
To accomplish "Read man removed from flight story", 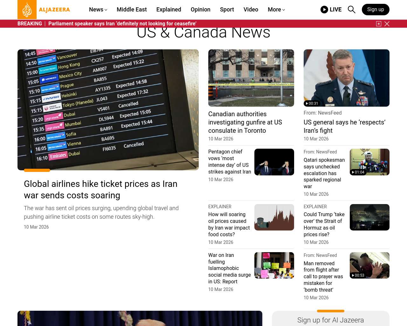I will [x=323, y=277].
